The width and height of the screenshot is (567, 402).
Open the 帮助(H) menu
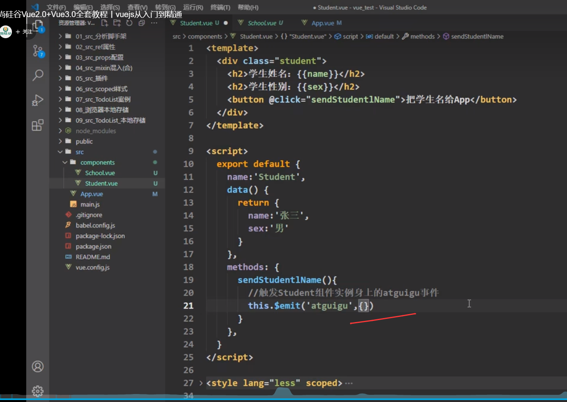point(248,8)
